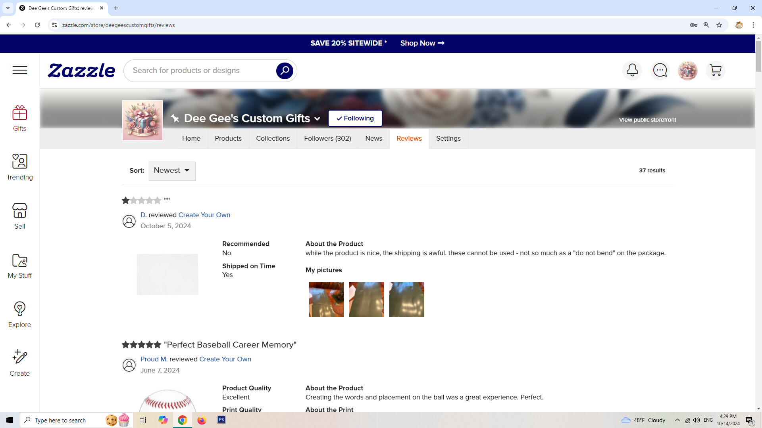The width and height of the screenshot is (762, 428).
Task: Select the Reviews tab
Action: pos(409,138)
